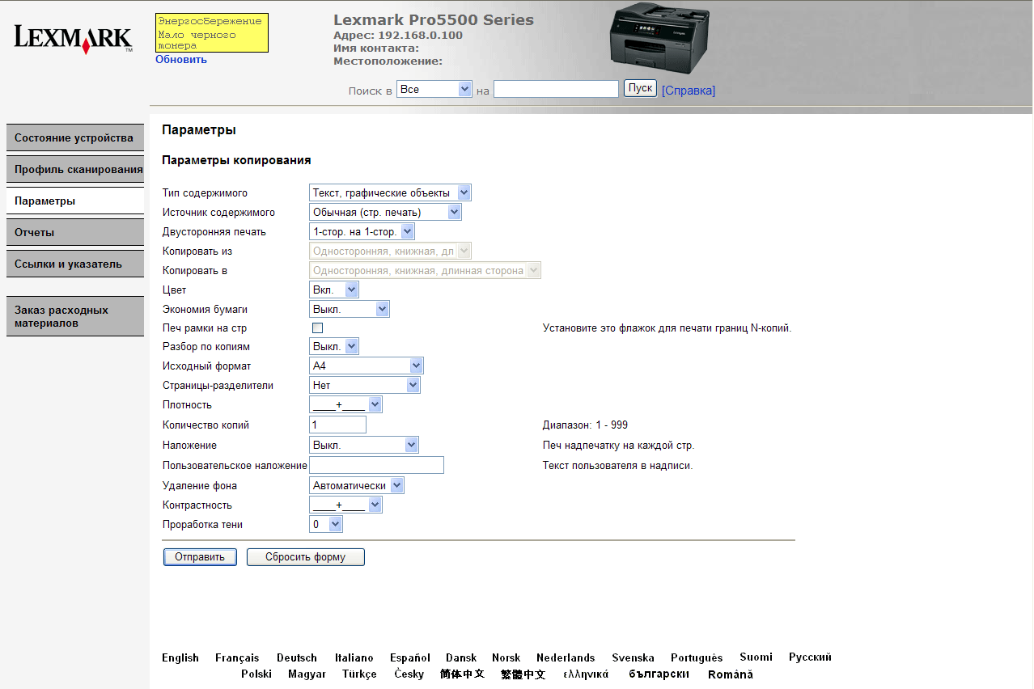Click the Пользовательское наложение text field
Screen dimensions: 1034x689
pyautogui.click(x=377, y=465)
